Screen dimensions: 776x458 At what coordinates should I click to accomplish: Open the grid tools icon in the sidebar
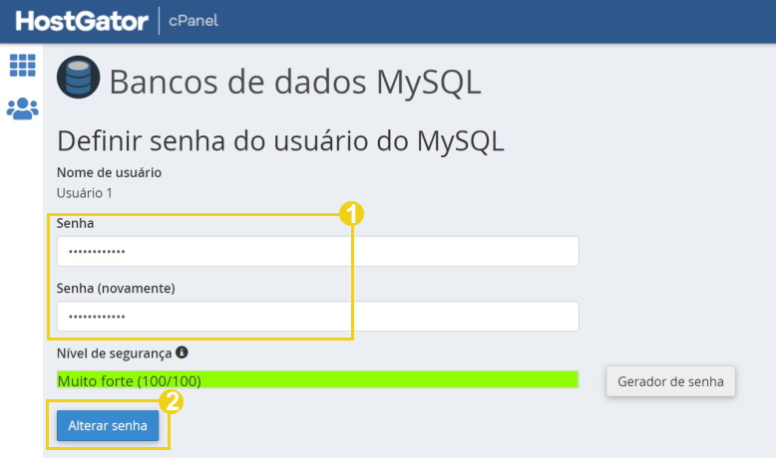pos(22,66)
